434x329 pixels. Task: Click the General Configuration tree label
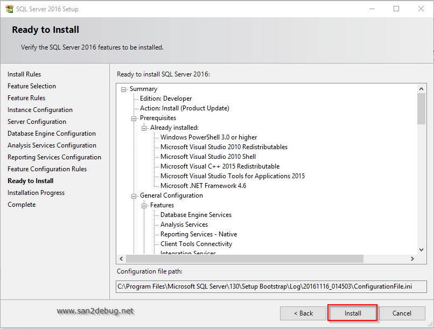tap(171, 195)
